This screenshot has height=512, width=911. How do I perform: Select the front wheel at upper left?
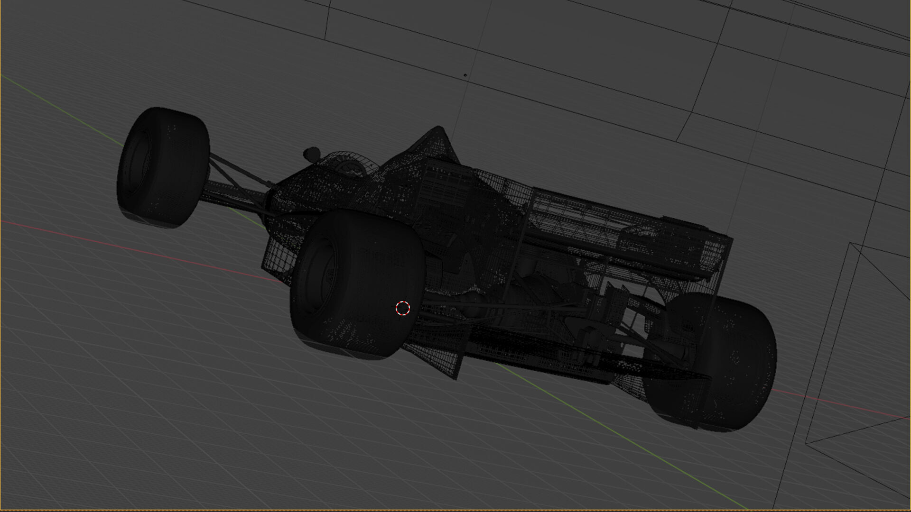pyautogui.click(x=163, y=167)
